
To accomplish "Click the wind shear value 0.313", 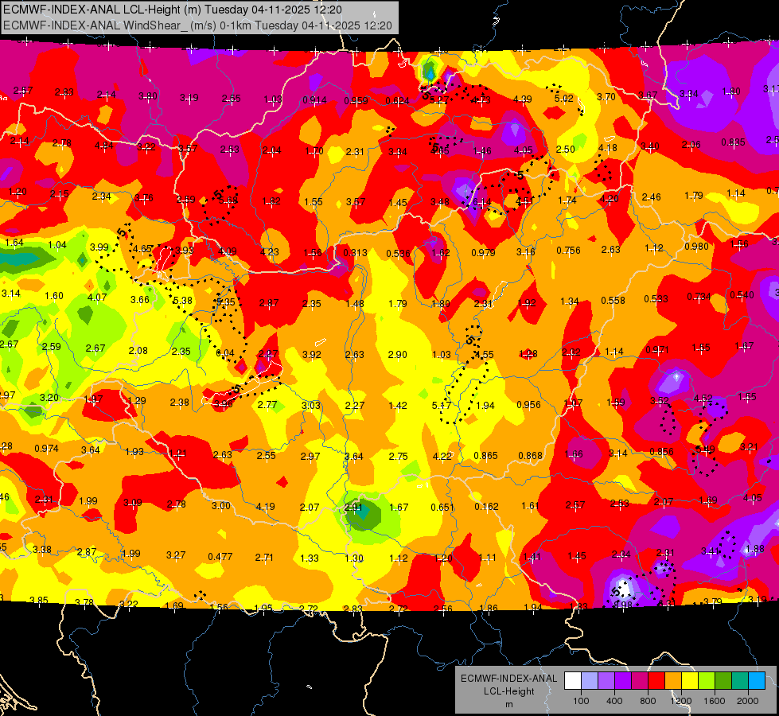I will coord(355,252).
